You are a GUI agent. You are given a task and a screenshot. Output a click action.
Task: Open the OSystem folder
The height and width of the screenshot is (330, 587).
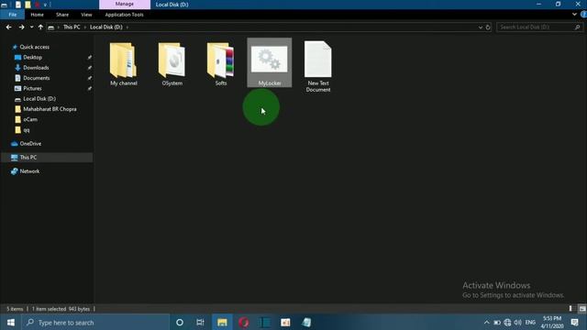point(172,63)
